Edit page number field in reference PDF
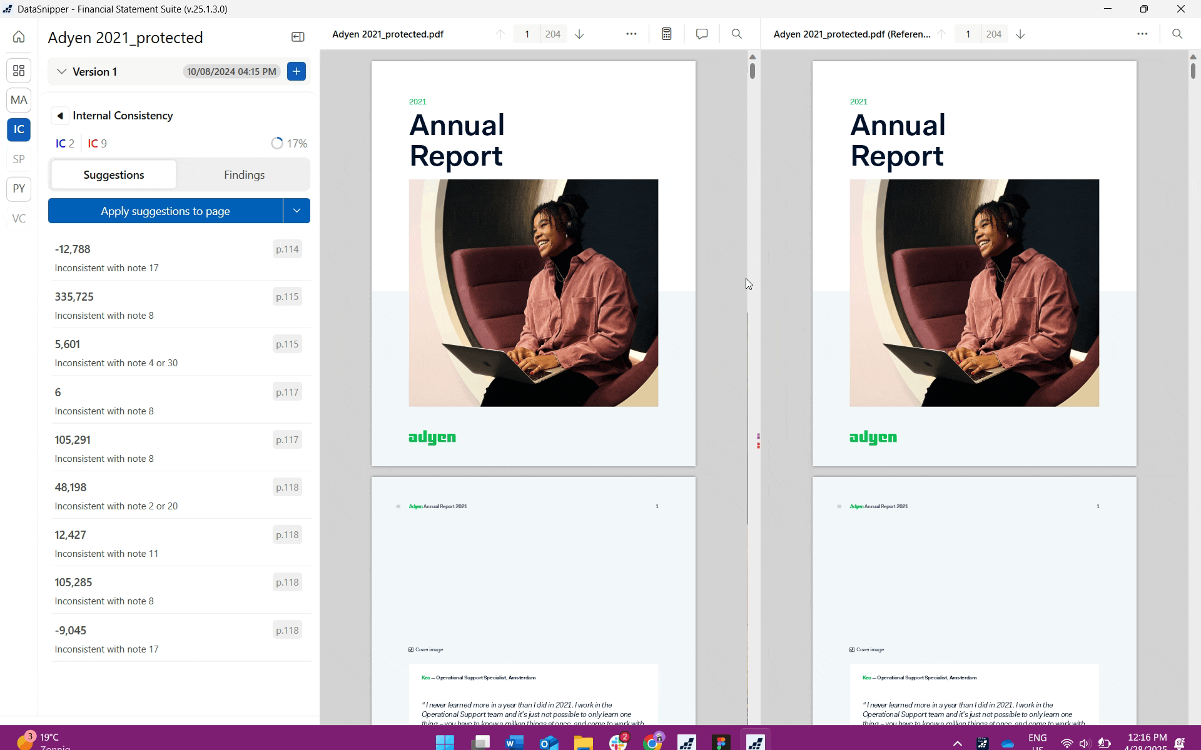Image resolution: width=1201 pixels, height=750 pixels. point(968,34)
